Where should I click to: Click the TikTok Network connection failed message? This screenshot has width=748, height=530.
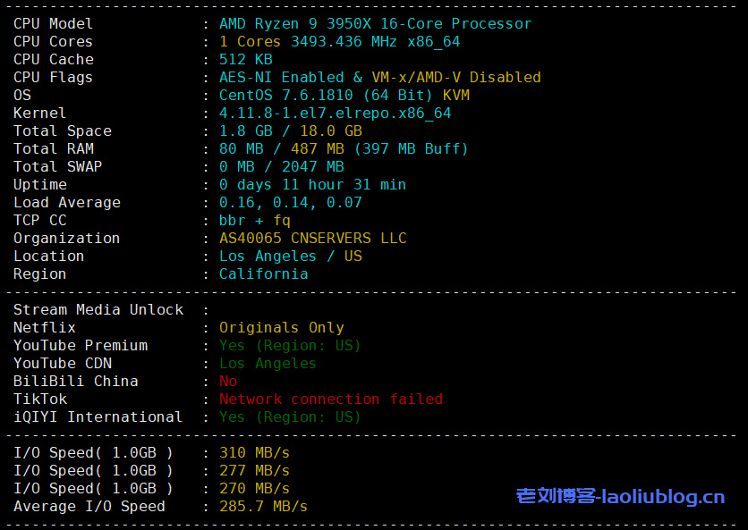[x=330, y=400]
